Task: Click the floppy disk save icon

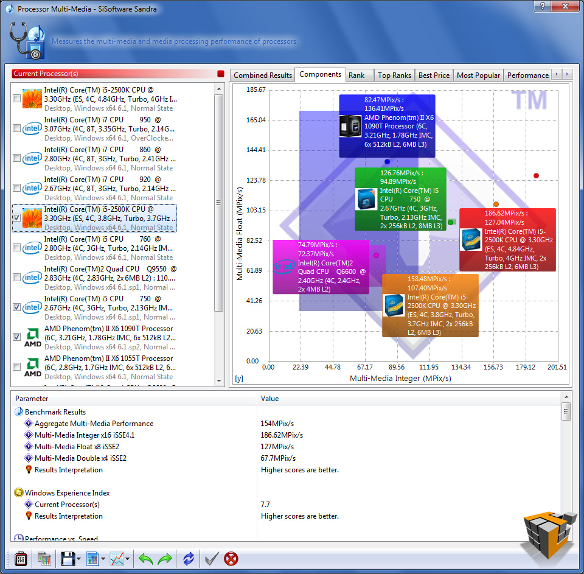Action: click(68, 559)
